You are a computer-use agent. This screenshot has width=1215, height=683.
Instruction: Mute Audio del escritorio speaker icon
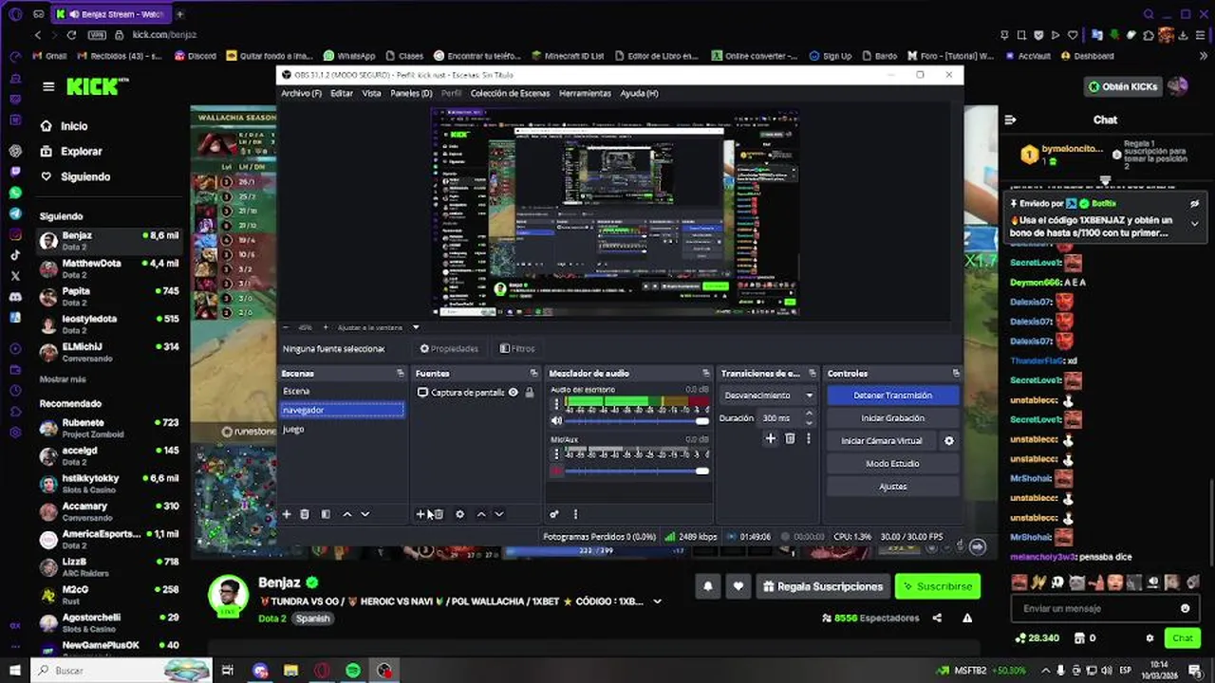tap(556, 420)
